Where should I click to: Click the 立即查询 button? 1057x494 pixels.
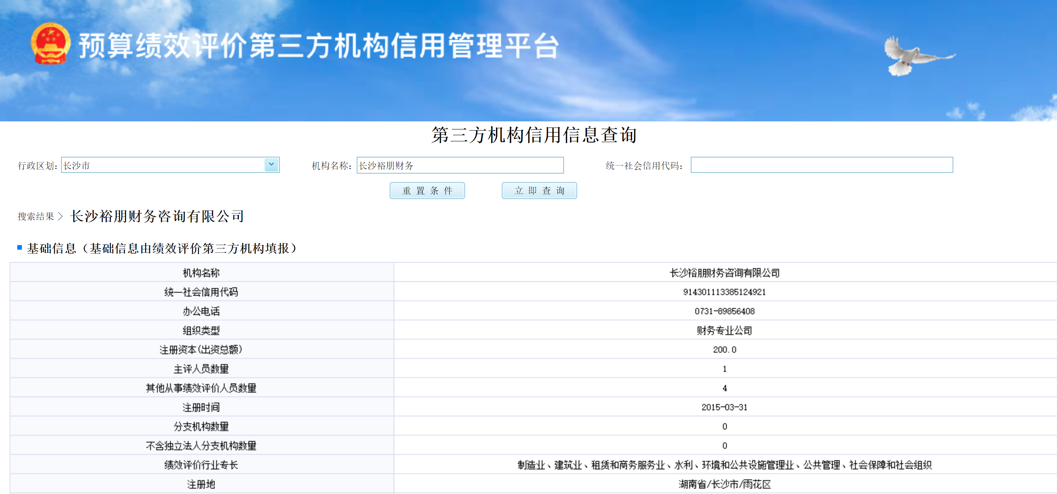539,191
